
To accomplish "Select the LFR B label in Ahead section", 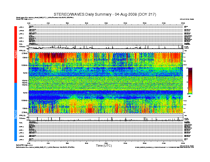I will pos(21,31).
